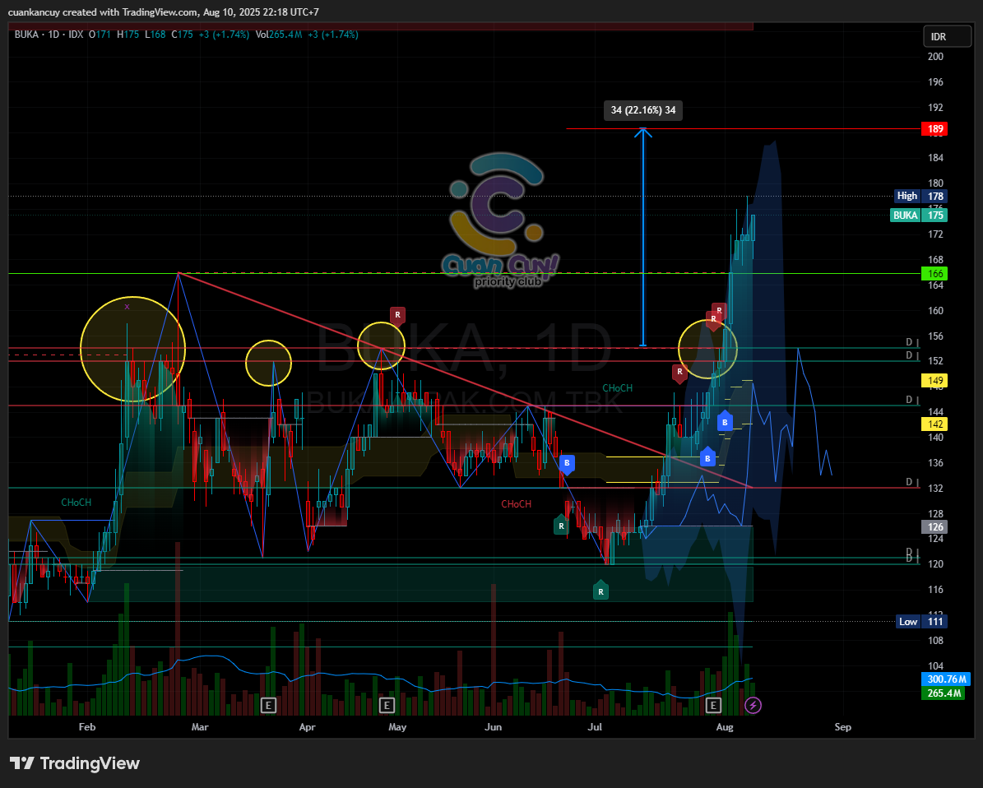The height and width of the screenshot is (788, 983).
Task: Click the yellow 142 price label
Action: coord(934,424)
